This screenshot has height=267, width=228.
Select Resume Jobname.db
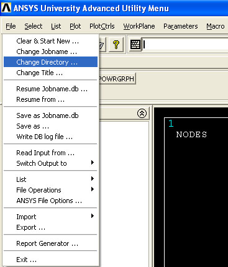[50, 89]
